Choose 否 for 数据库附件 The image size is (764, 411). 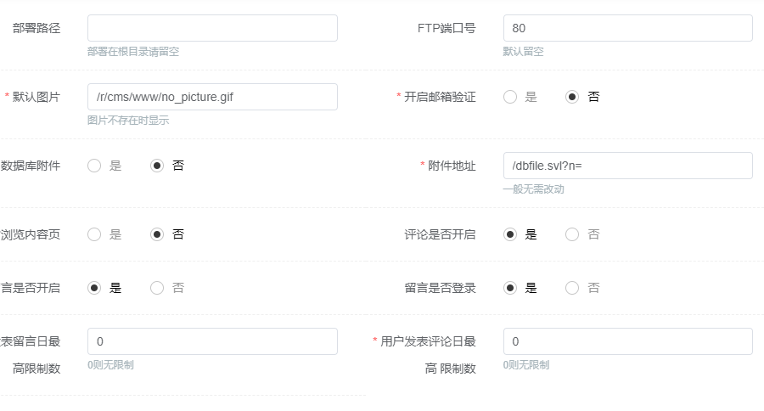[157, 166]
